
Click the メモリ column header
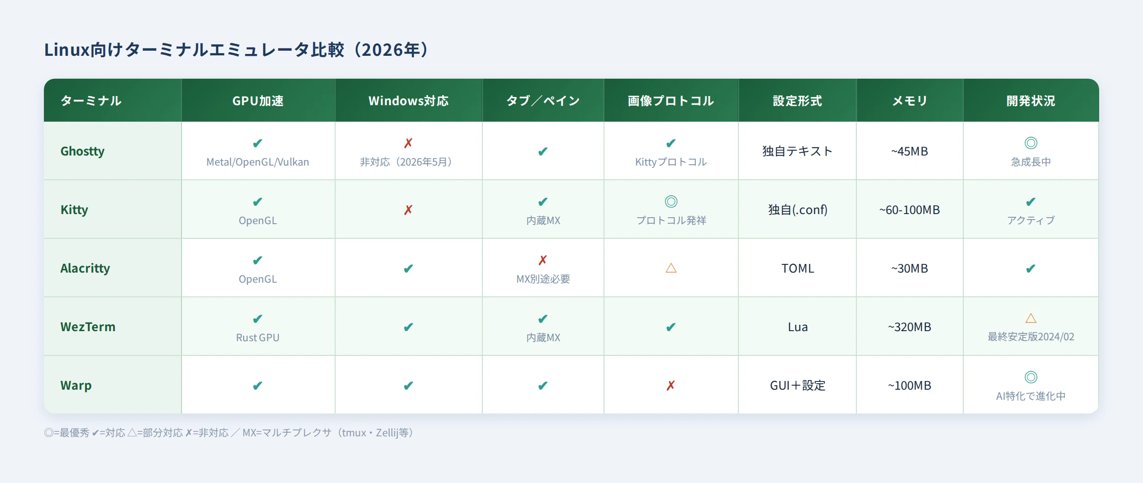(909, 101)
